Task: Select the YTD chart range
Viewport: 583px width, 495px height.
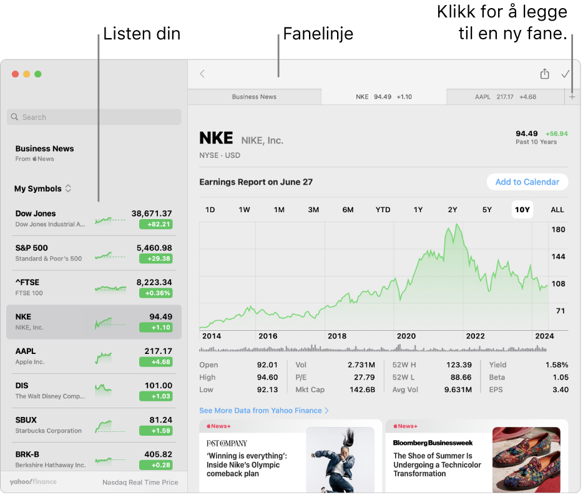Action: [383, 210]
